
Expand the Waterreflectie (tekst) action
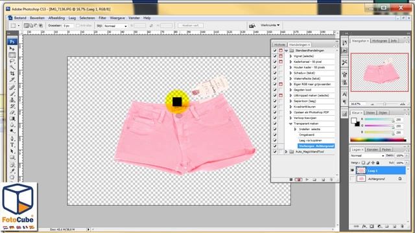(290, 78)
